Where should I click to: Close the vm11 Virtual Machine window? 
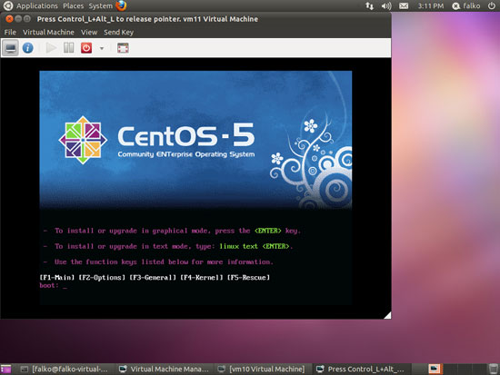[x=10, y=19]
